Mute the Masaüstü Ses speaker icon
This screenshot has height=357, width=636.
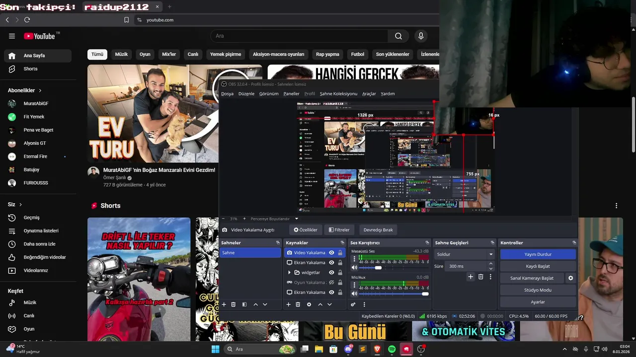click(354, 267)
